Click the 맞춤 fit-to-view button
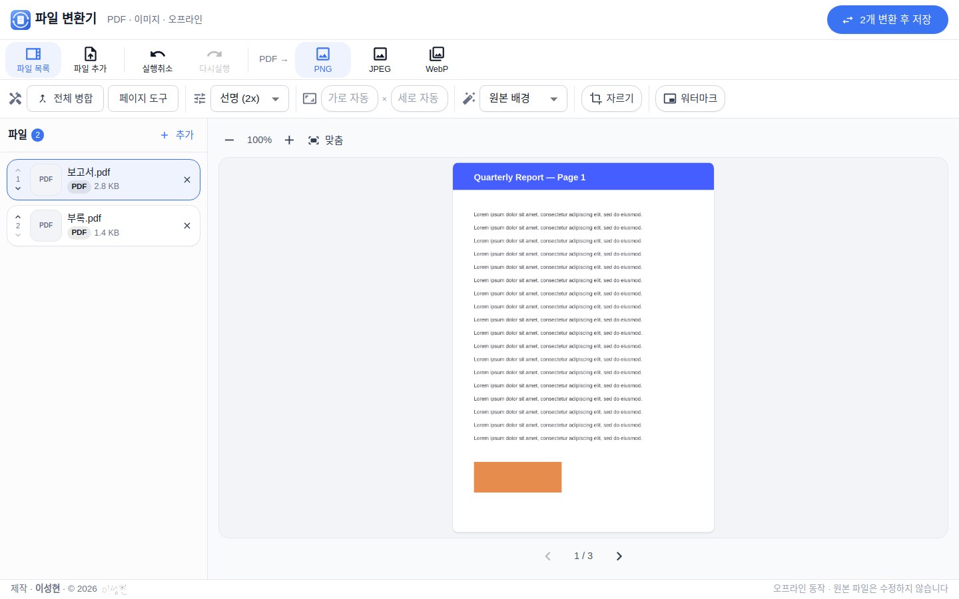 (x=326, y=140)
